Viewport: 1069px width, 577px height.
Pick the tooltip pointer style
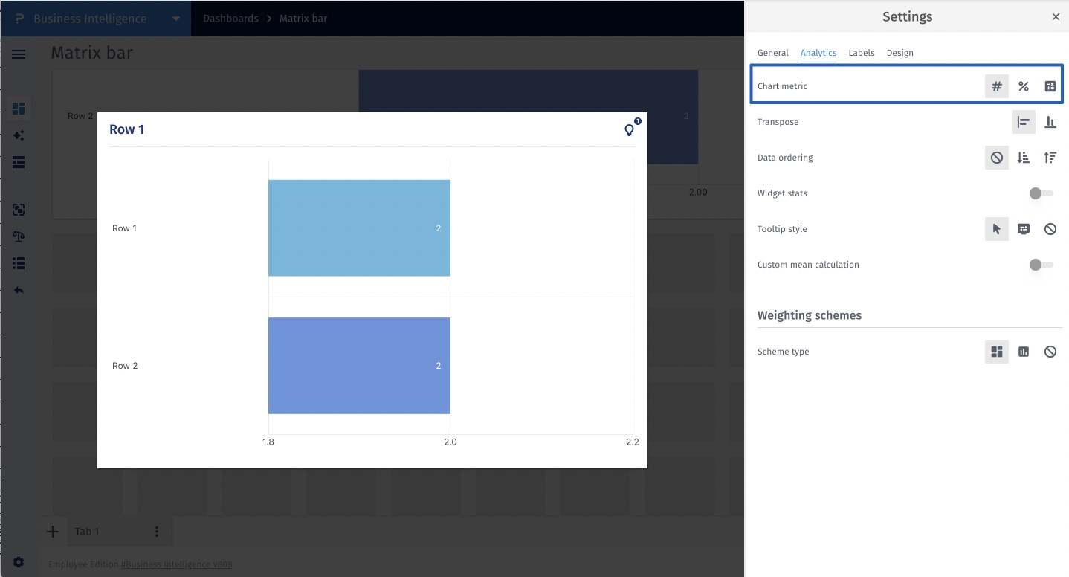pyautogui.click(x=996, y=229)
